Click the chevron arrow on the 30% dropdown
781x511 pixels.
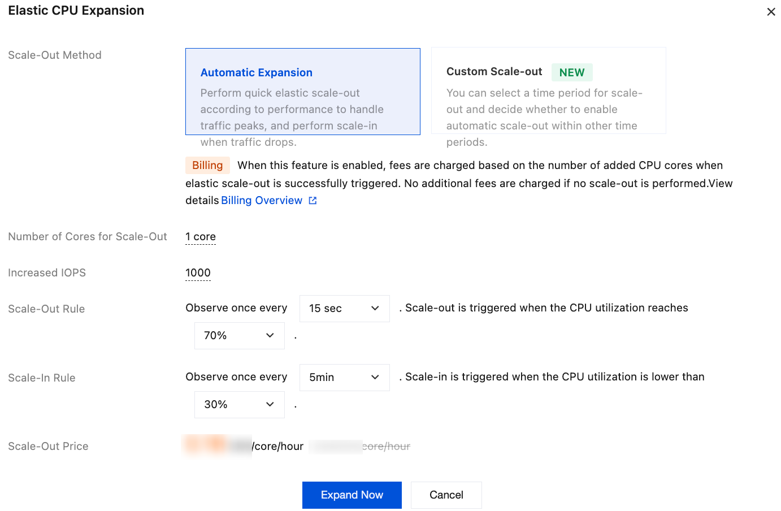270,405
